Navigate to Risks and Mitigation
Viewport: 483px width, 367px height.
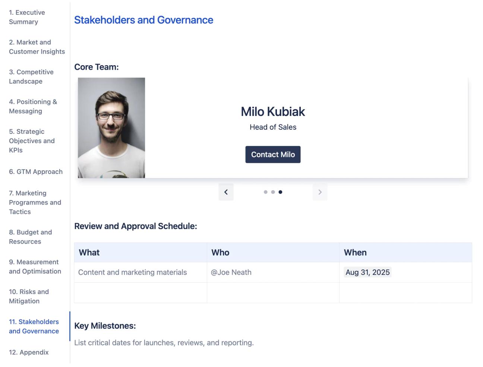29,296
